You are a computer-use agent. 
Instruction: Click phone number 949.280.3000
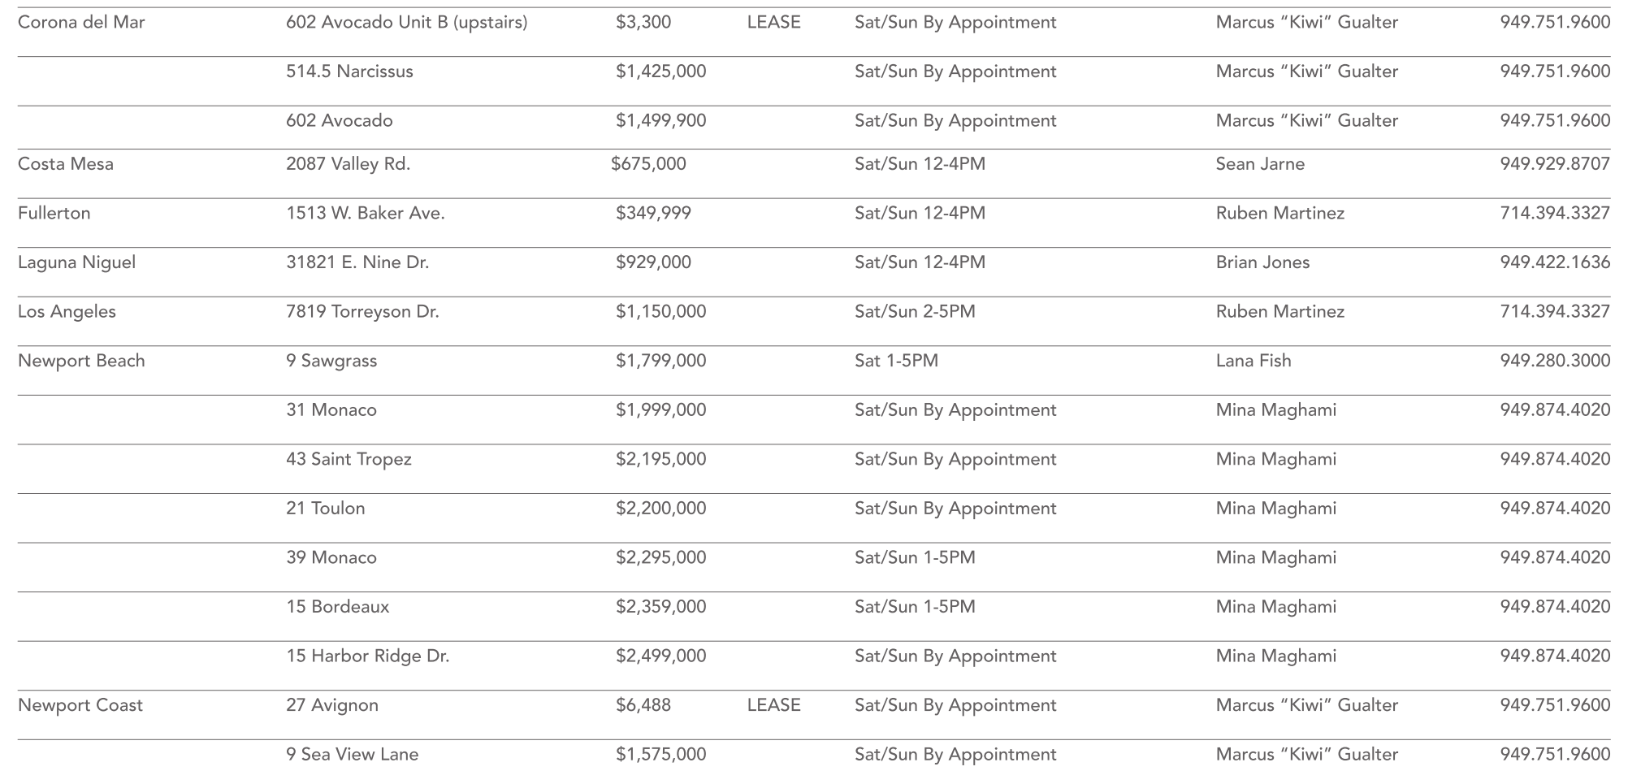click(x=1554, y=361)
